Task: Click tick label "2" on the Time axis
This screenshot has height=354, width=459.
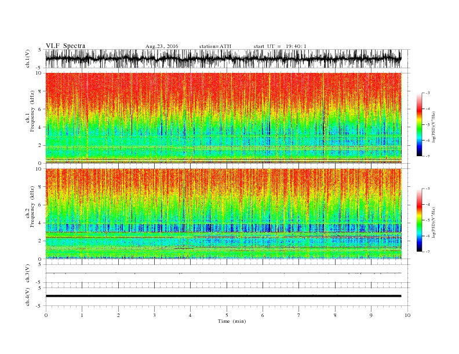Action: tap(118, 315)
